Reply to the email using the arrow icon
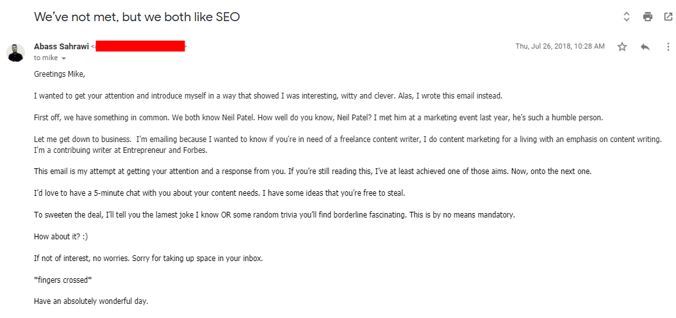The width and height of the screenshot is (676, 318). [x=645, y=47]
